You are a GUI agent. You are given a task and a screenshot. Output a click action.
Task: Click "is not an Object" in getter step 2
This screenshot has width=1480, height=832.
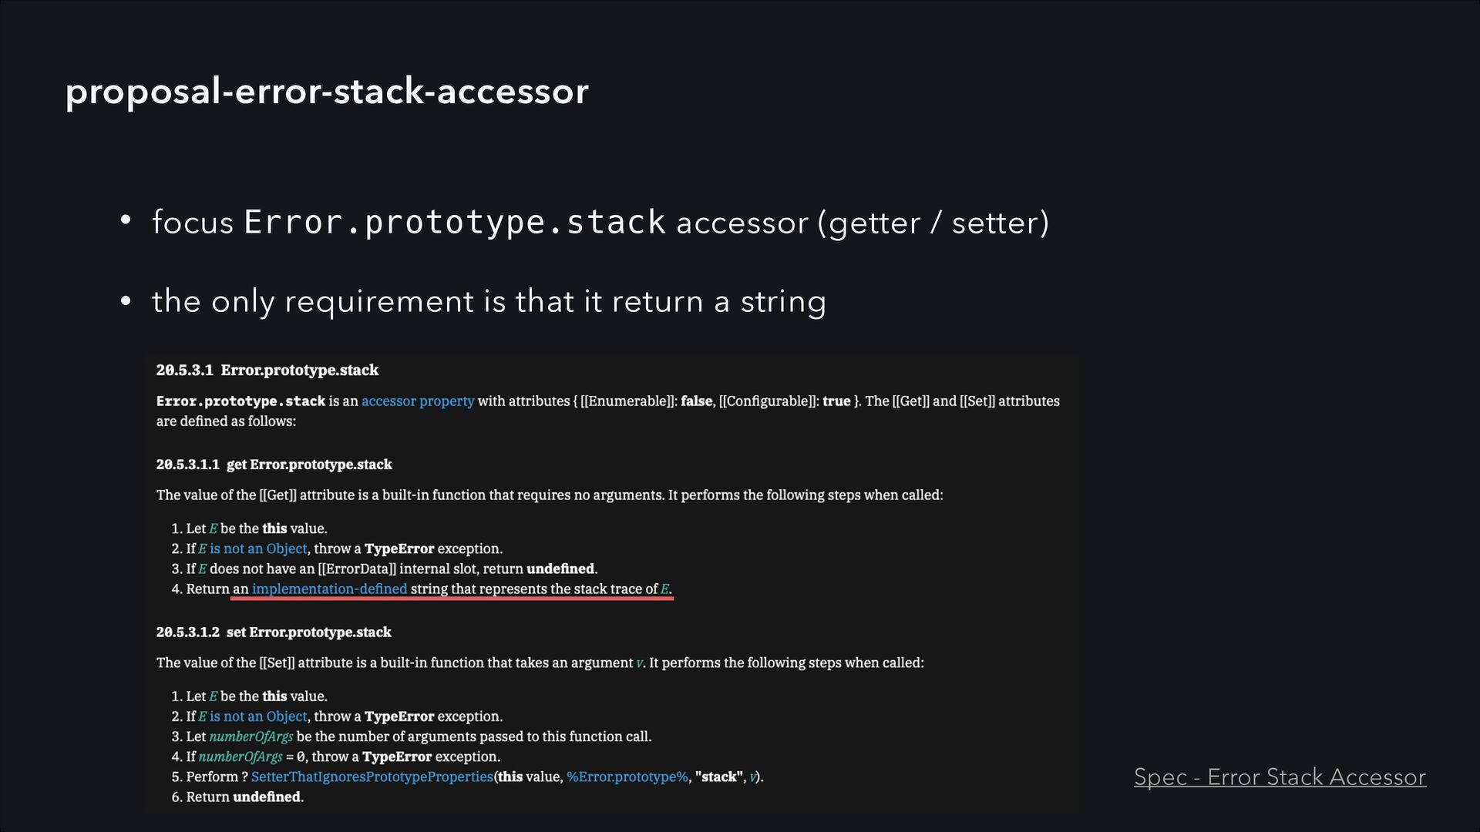[x=258, y=549]
